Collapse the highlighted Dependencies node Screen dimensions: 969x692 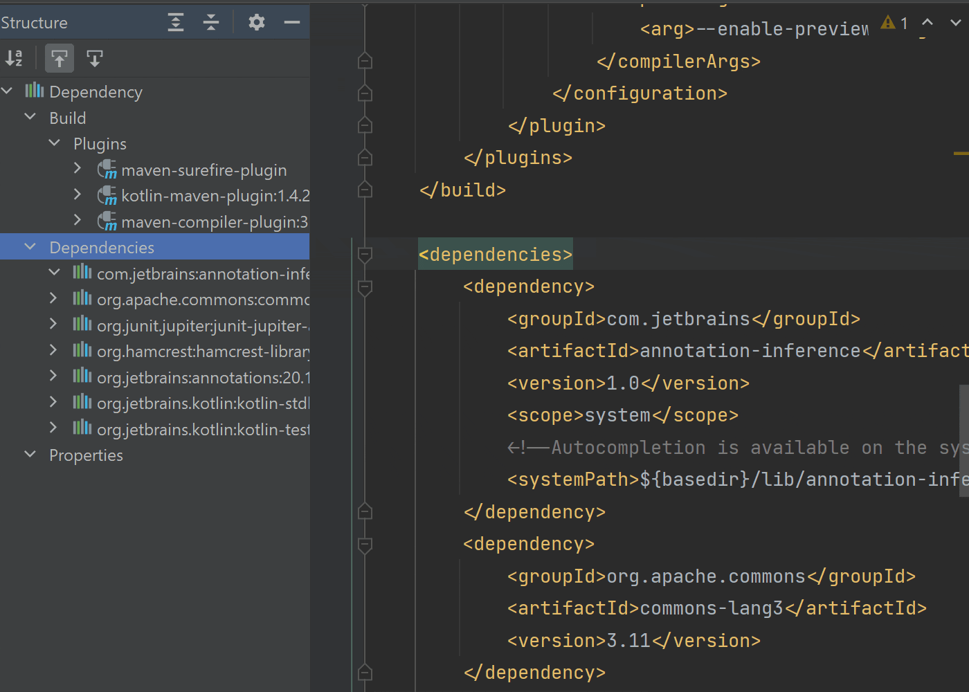click(30, 246)
